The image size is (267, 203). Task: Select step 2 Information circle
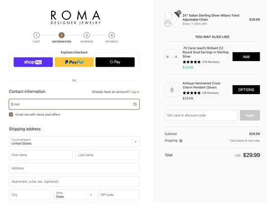62,35
